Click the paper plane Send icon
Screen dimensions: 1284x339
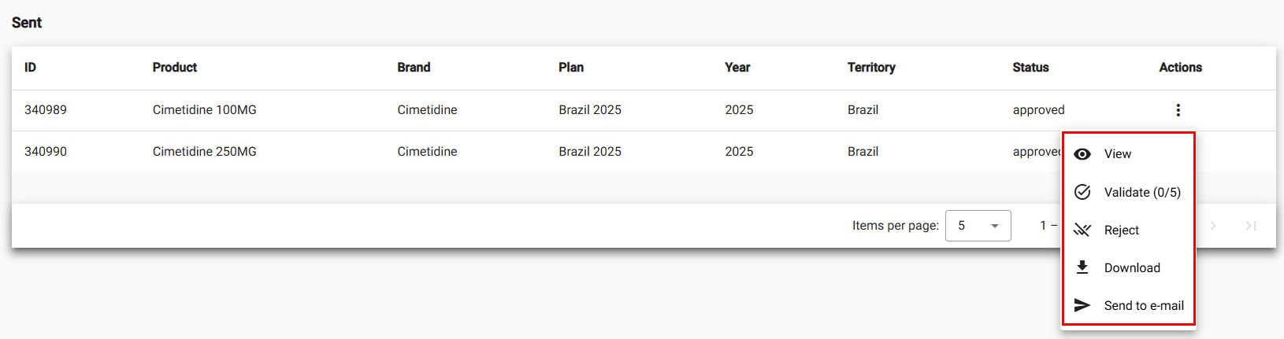(x=1082, y=305)
